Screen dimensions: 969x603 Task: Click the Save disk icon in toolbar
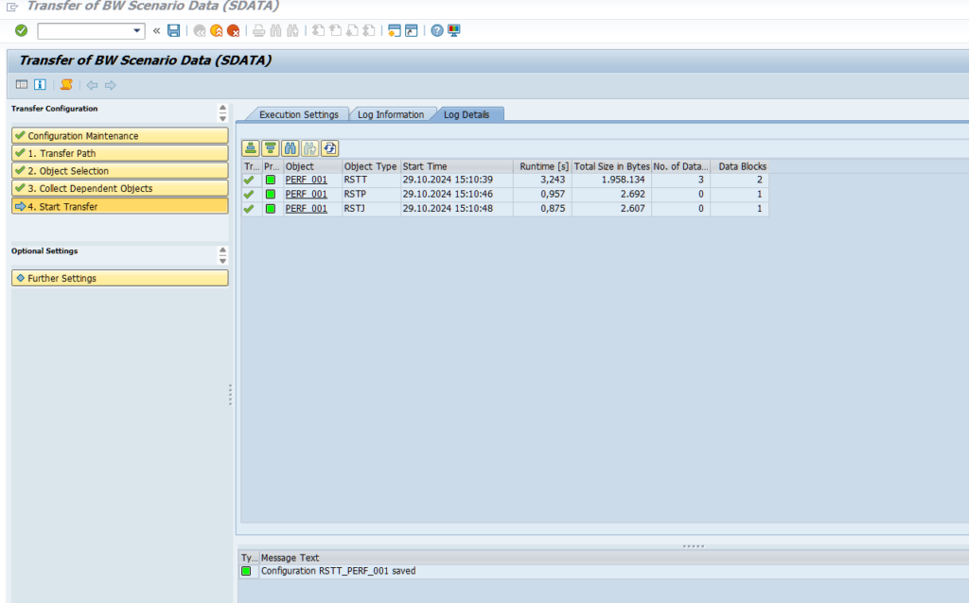(x=173, y=30)
